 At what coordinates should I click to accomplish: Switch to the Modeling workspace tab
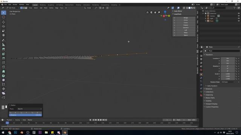(x=43, y=5)
